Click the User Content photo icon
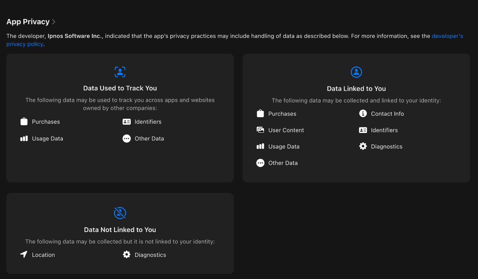The image size is (478, 279). coord(260,130)
